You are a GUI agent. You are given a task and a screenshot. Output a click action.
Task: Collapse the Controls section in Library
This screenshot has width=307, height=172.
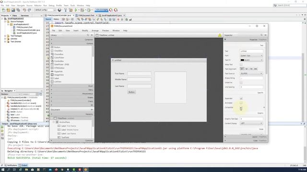[72, 43]
